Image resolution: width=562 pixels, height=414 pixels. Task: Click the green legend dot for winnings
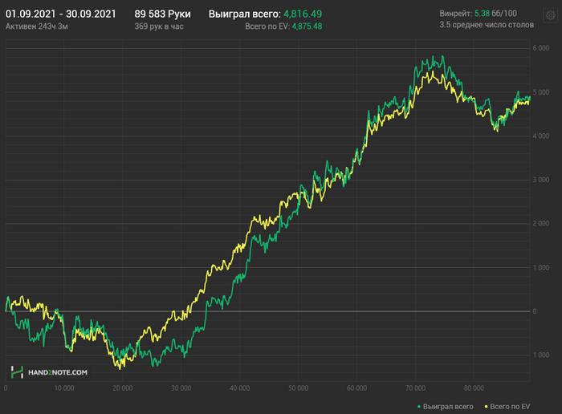click(419, 407)
